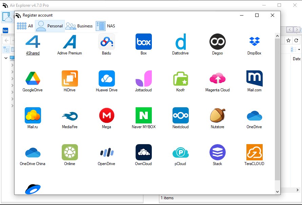Click the favorites star in the Air Explorer window
Image resolution: width=302 pixels, height=205 pixels.
[x=288, y=40]
